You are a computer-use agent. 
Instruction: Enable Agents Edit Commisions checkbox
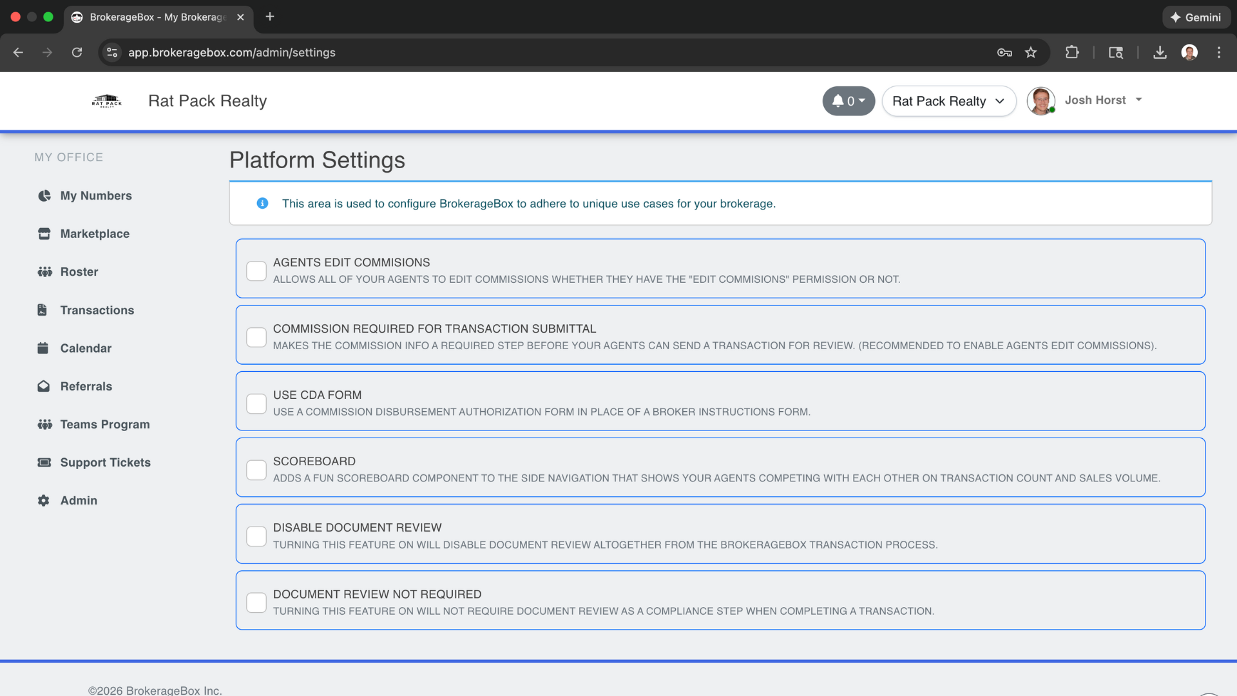256,271
